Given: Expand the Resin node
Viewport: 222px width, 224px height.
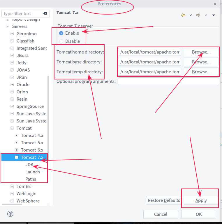Looking at the screenshot, I should click(x=12, y=99).
